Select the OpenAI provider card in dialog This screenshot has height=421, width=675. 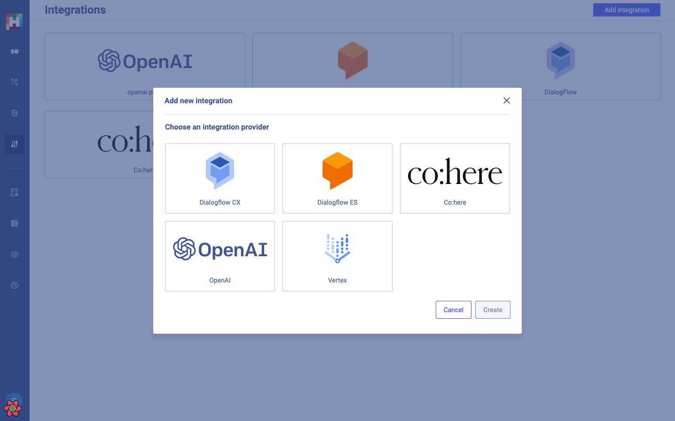tap(220, 256)
